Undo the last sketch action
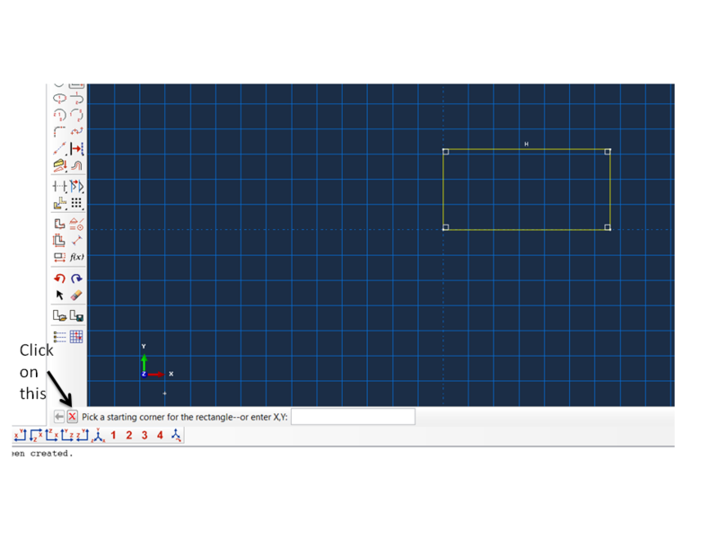Image resolution: width=718 pixels, height=539 pixels. coord(58,278)
